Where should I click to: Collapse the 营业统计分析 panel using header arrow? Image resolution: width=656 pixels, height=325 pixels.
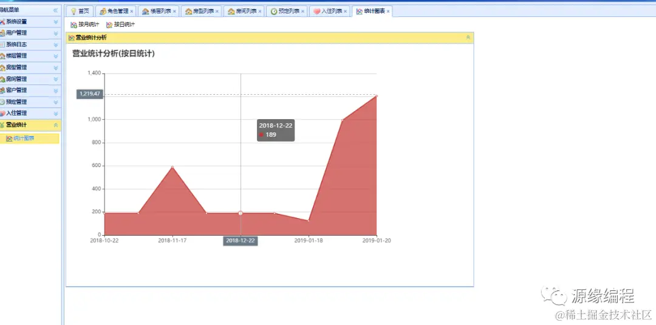468,37
